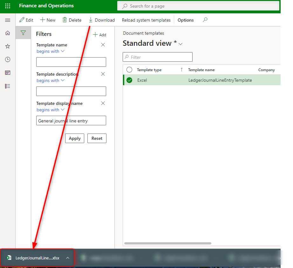
Task: Deselect the checked Excel row checkmark
Action: click(x=129, y=80)
